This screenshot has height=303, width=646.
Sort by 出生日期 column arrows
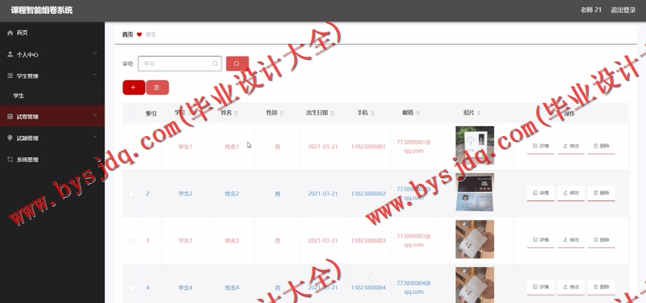point(332,113)
